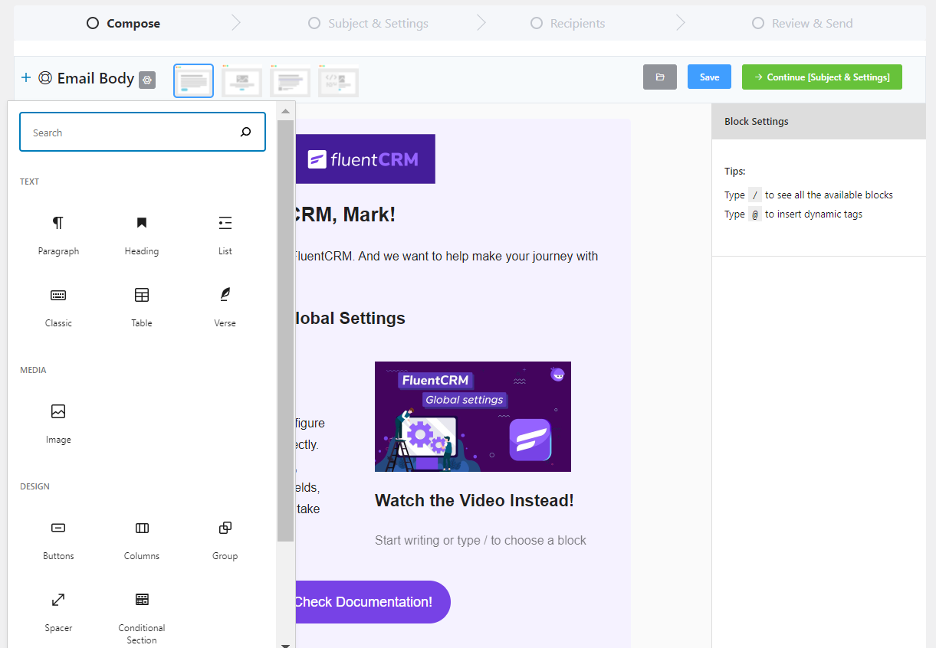Open Email Body settings via gear icon
Viewport: 936px width, 648px height.
click(x=146, y=80)
